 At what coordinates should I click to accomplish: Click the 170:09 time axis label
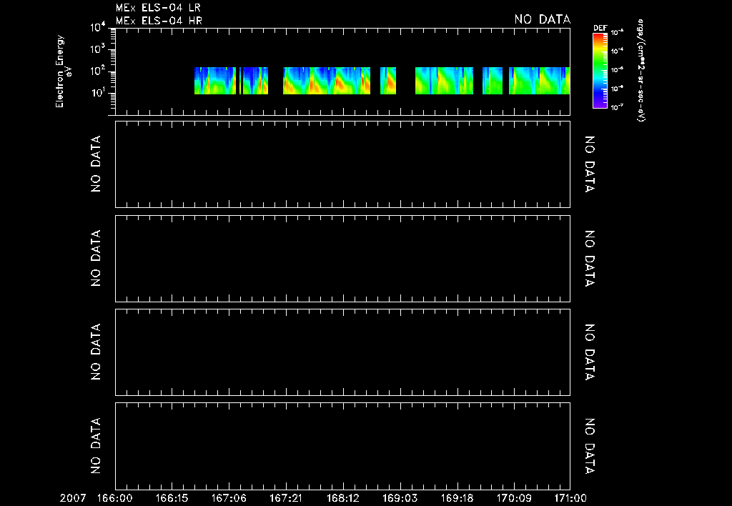click(x=514, y=498)
